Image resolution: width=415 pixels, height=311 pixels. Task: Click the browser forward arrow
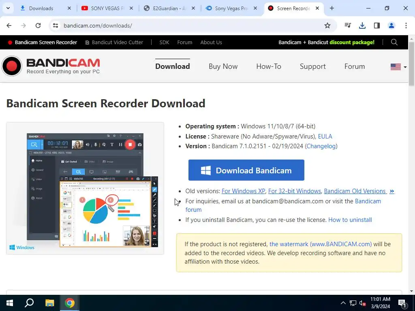point(24,26)
